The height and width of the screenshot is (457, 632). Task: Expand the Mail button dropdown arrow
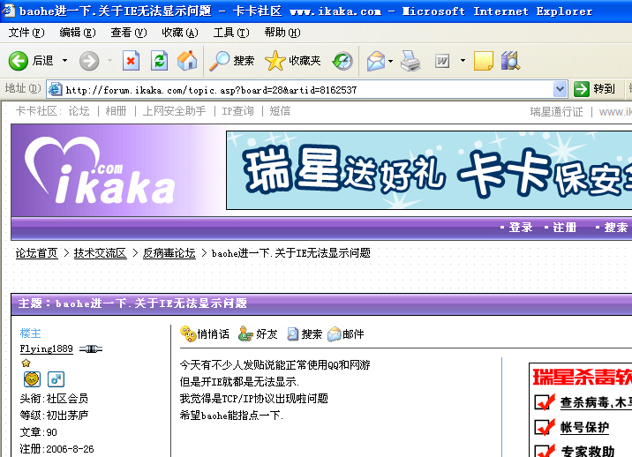point(390,61)
